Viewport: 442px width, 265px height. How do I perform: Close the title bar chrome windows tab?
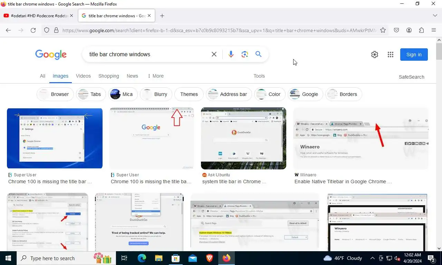click(x=149, y=16)
